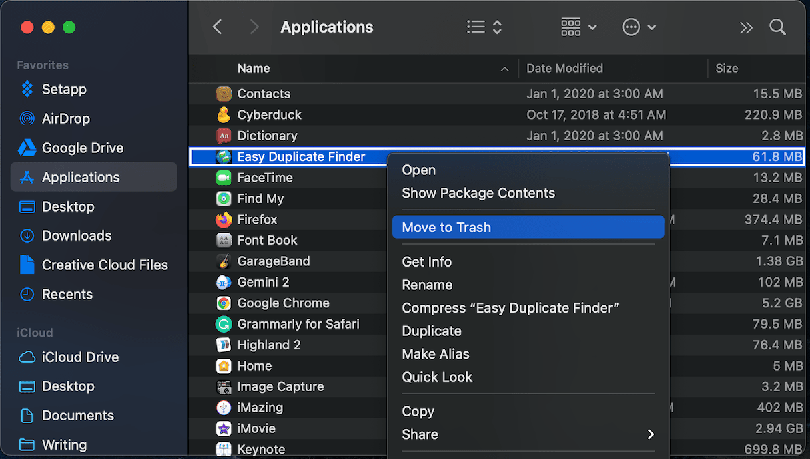The height and width of the screenshot is (459, 810).
Task: Click the Cyberduck duck icon
Action: click(x=224, y=114)
